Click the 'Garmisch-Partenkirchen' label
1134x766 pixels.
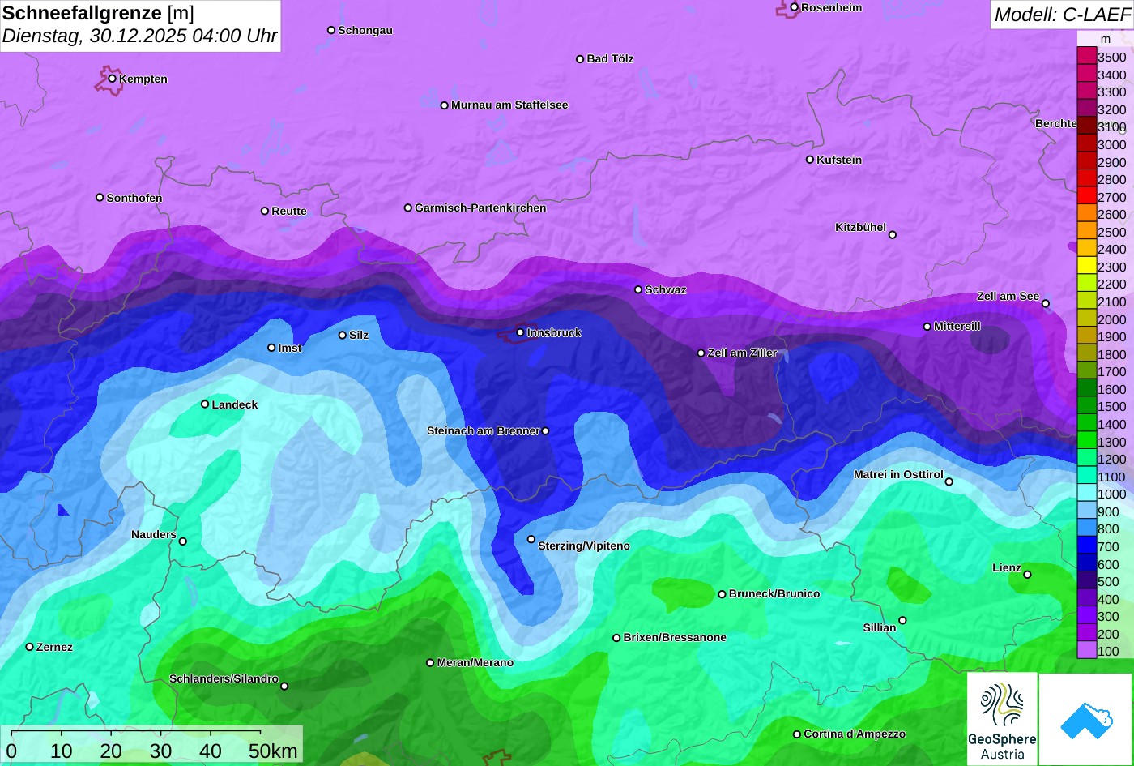(x=480, y=208)
